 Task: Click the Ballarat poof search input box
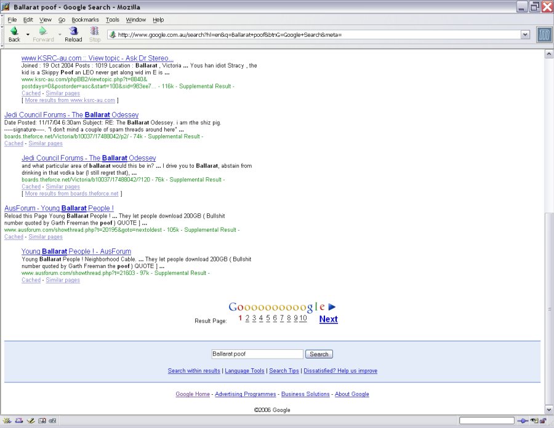[x=257, y=354]
